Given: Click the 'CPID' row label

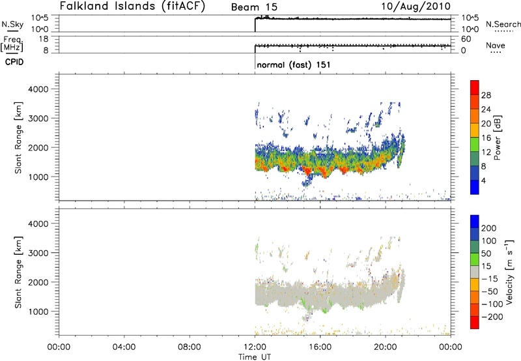Looking at the screenshot, I should (x=14, y=62).
